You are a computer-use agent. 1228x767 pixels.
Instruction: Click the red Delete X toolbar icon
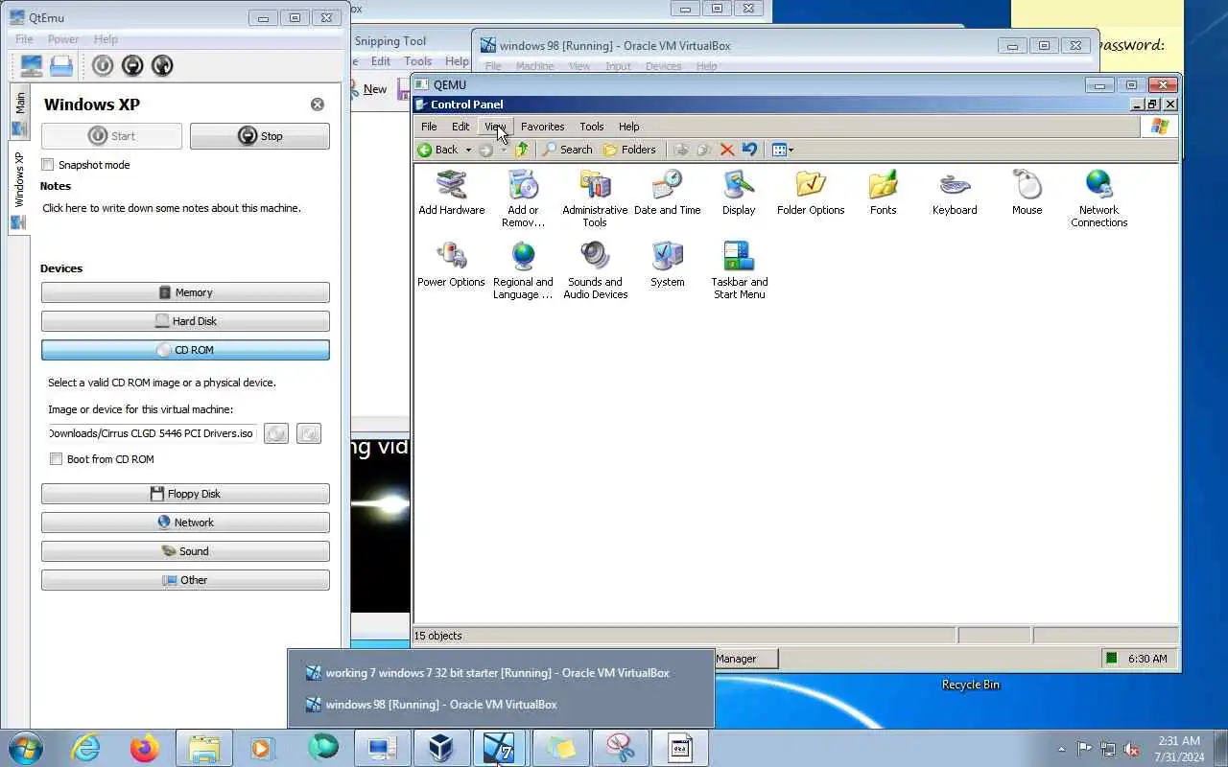[727, 150]
